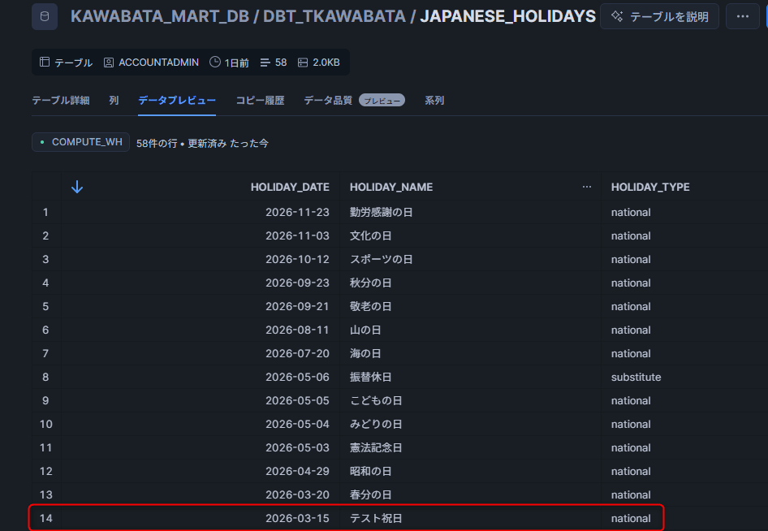Open the データ品質 tab
The width and height of the screenshot is (768, 531).
(328, 101)
